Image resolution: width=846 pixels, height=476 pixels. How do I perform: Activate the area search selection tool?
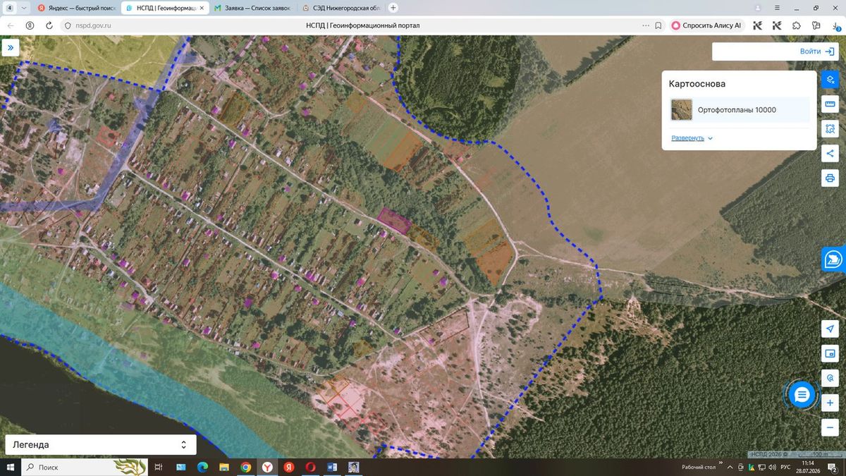(x=830, y=129)
